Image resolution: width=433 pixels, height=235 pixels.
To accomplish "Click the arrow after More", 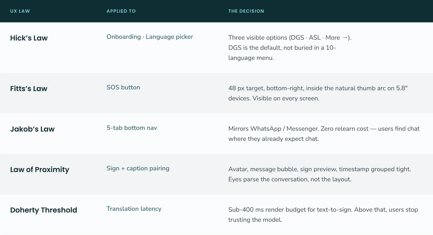I will (x=345, y=37).
